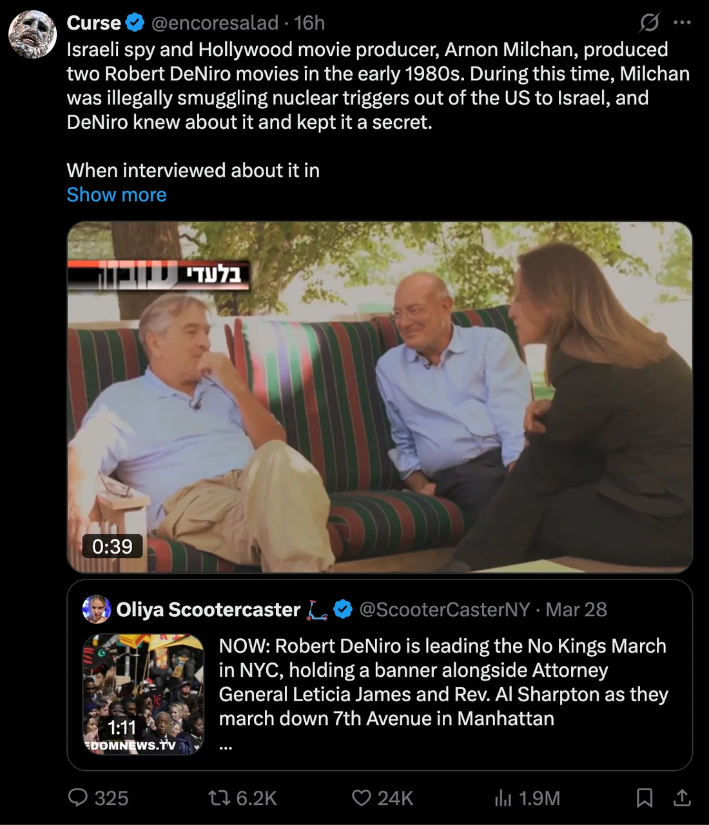Visit @ScooterCasterNY's profile link
The height and width of the screenshot is (825, 709).
point(446,609)
